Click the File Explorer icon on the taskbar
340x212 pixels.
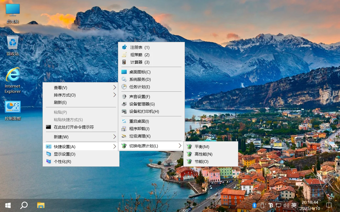(x=41, y=205)
